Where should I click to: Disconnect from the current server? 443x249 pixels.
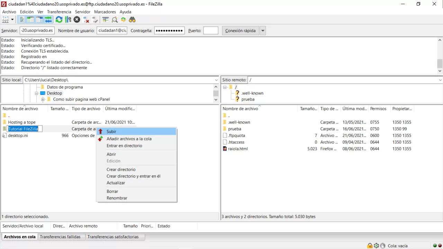(86, 20)
